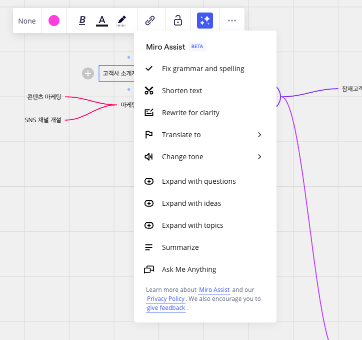This screenshot has width=362, height=340.
Task: Click the pink node color swatch
Action: coord(54,21)
